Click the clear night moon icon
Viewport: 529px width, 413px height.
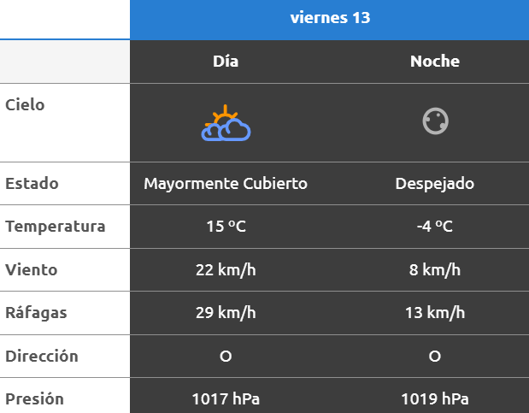pyautogui.click(x=435, y=122)
